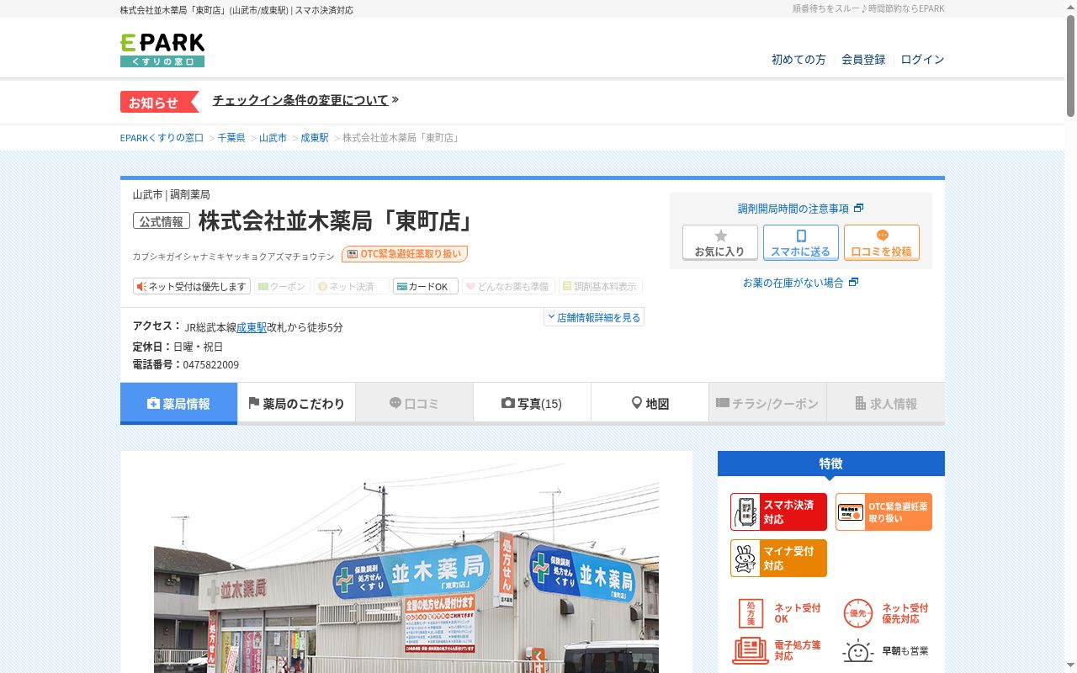Click the ネット受付優先対応 clock icon
Screen dimensions: 1077x673
[857, 613]
